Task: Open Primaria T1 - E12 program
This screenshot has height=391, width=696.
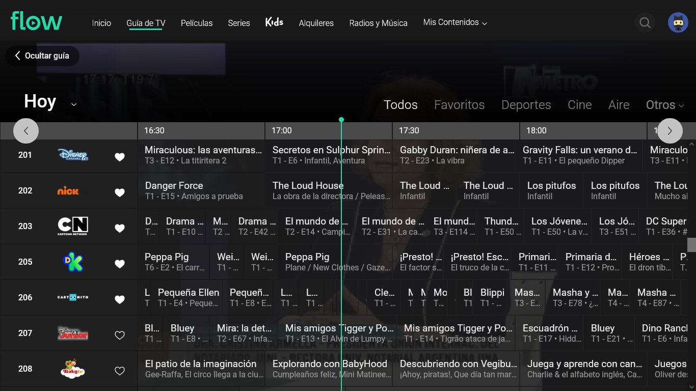Action: 591,262
